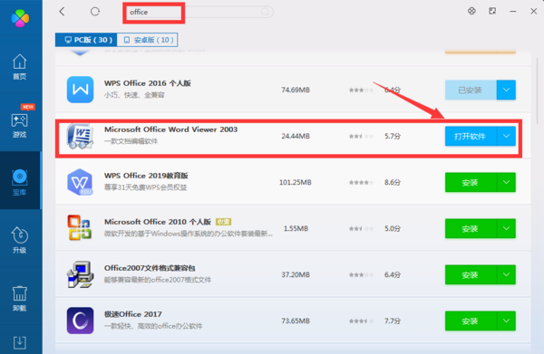Click the search magnifier icon
Screen dimensions: 544x354
pyautogui.click(x=265, y=12)
